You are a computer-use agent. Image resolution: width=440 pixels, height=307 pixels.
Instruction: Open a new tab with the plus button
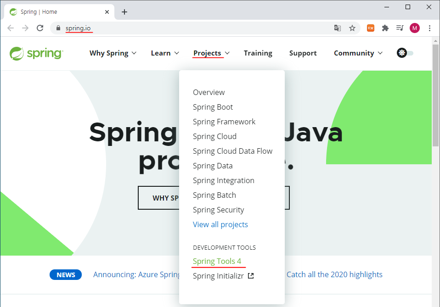[x=124, y=12]
